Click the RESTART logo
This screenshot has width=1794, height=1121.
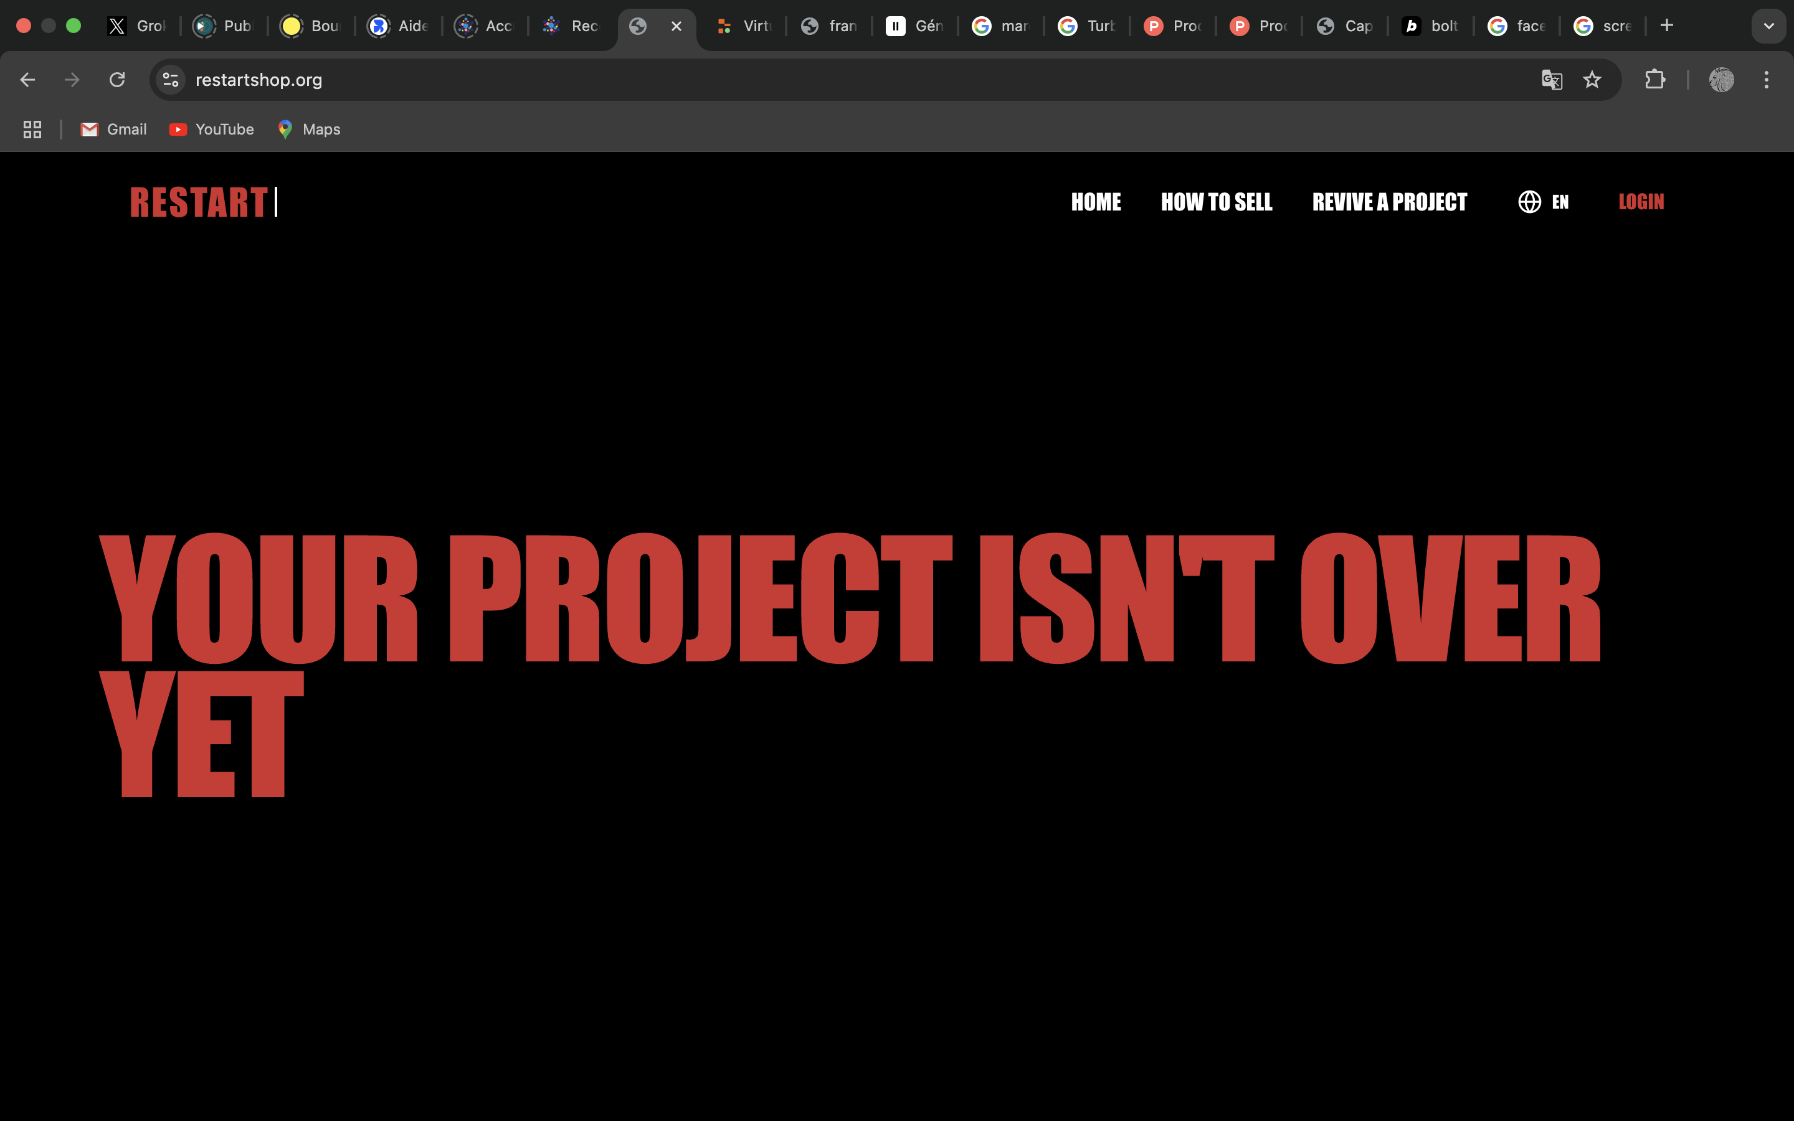click(199, 202)
